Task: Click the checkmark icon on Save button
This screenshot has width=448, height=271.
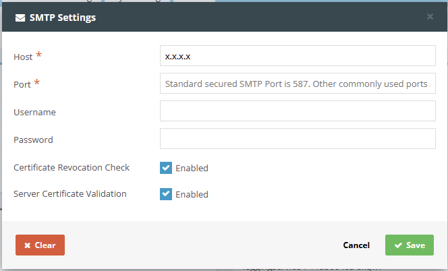Action: pyautogui.click(x=398, y=245)
